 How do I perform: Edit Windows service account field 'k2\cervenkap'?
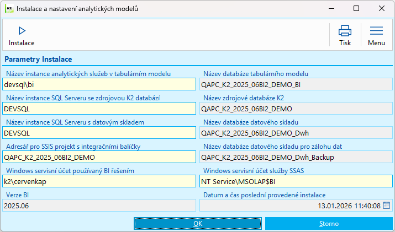pyautogui.click(x=99, y=181)
